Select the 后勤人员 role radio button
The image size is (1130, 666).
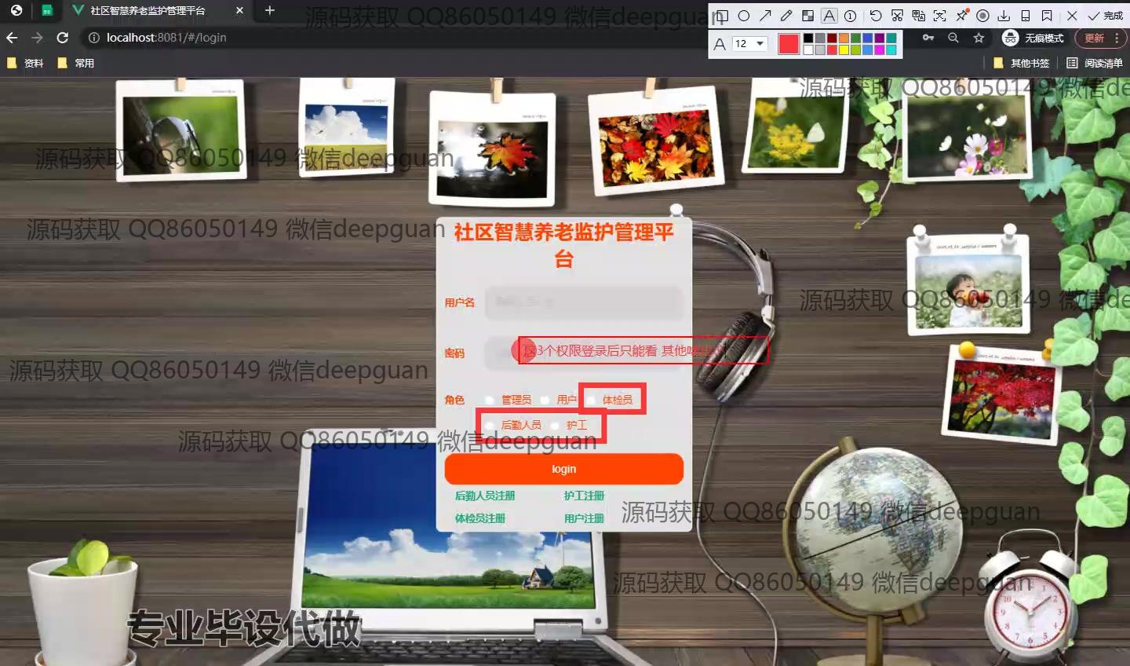[490, 426]
